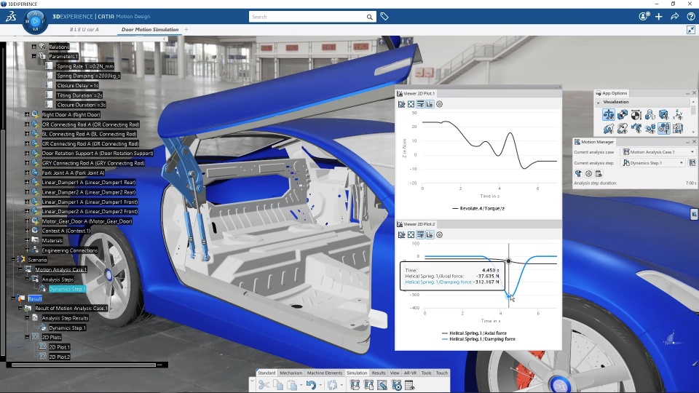This screenshot has width=699, height=393.
Task: Toggle the highlighted gears-lock visualization icon
Action: click(x=664, y=129)
